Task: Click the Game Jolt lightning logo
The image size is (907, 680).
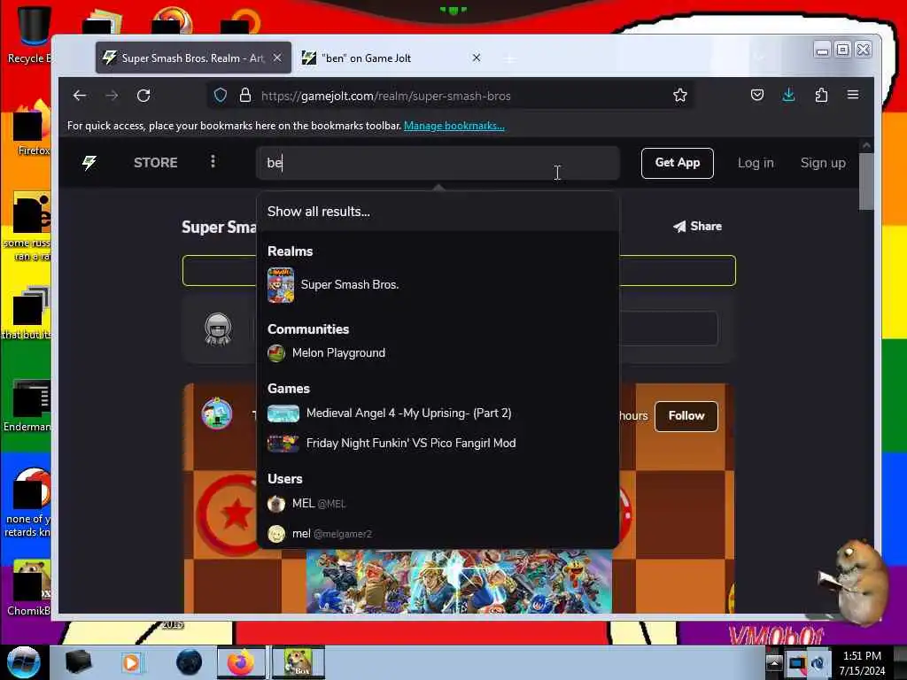Action: [89, 163]
